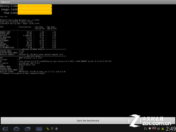Select the Integer score yellow bar
176x132 pixels.
click(x=35, y=10)
